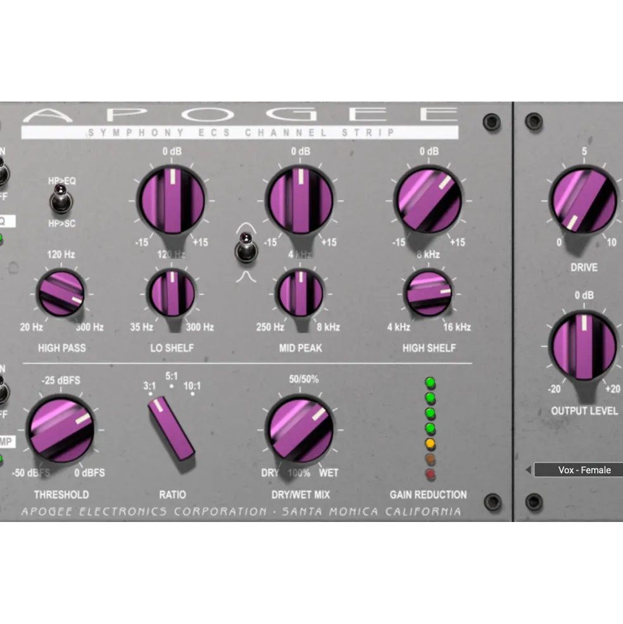Viewport: 623px width, 624px height.
Task: Click the HP>EQ label
Action: (61, 181)
